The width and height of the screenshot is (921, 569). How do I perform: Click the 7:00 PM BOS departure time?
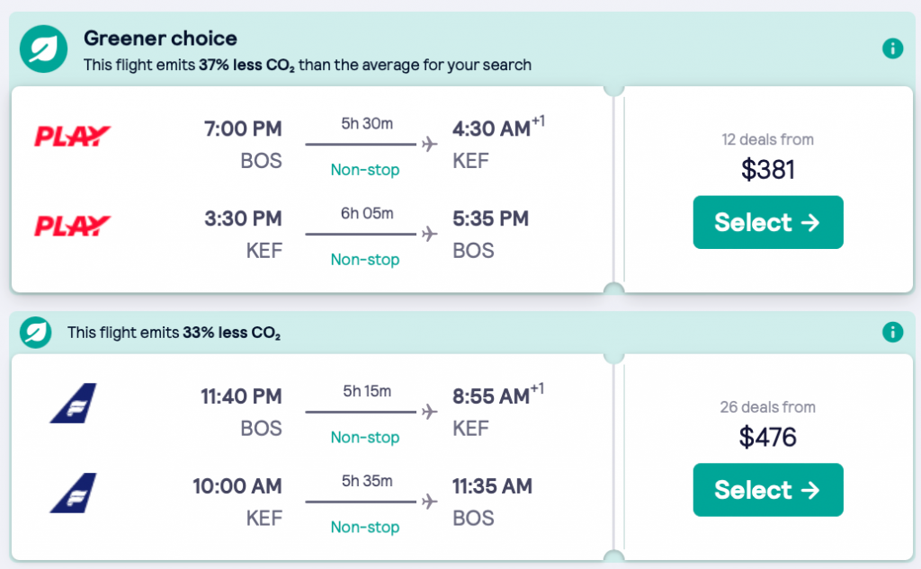tap(243, 129)
